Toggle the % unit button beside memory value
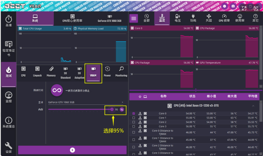The width and height of the screenshot is (263, 156). pyautogui.click(x=122, y=109)
